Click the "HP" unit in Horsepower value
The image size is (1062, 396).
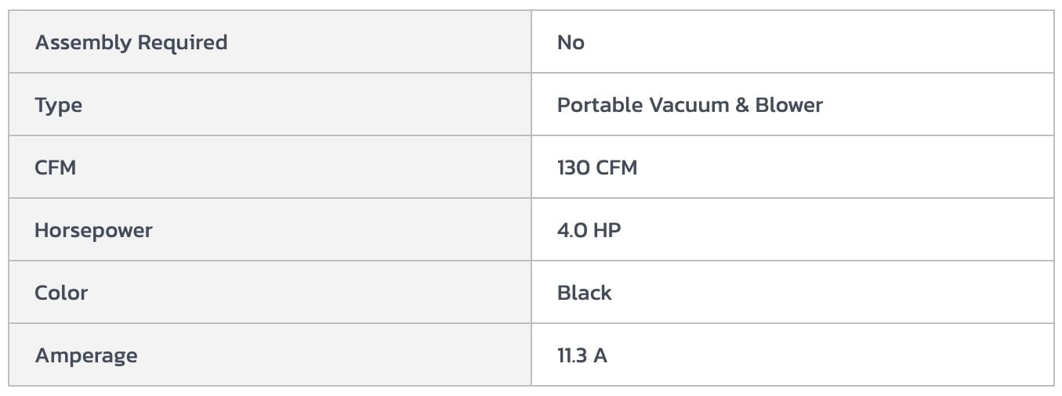607,230
